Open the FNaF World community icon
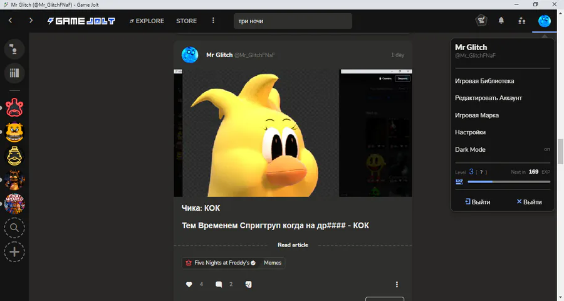564x301 pixels. pos(14,204)
